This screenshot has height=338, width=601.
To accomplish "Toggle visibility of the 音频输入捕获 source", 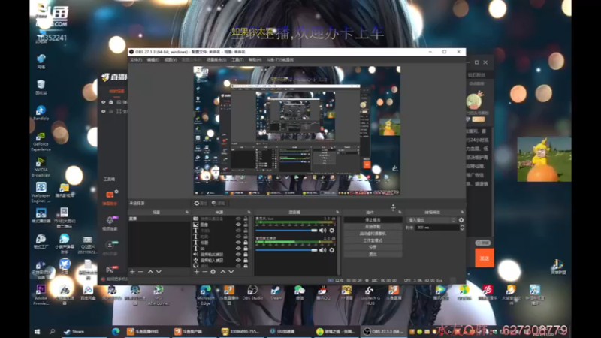I will 238,260.
